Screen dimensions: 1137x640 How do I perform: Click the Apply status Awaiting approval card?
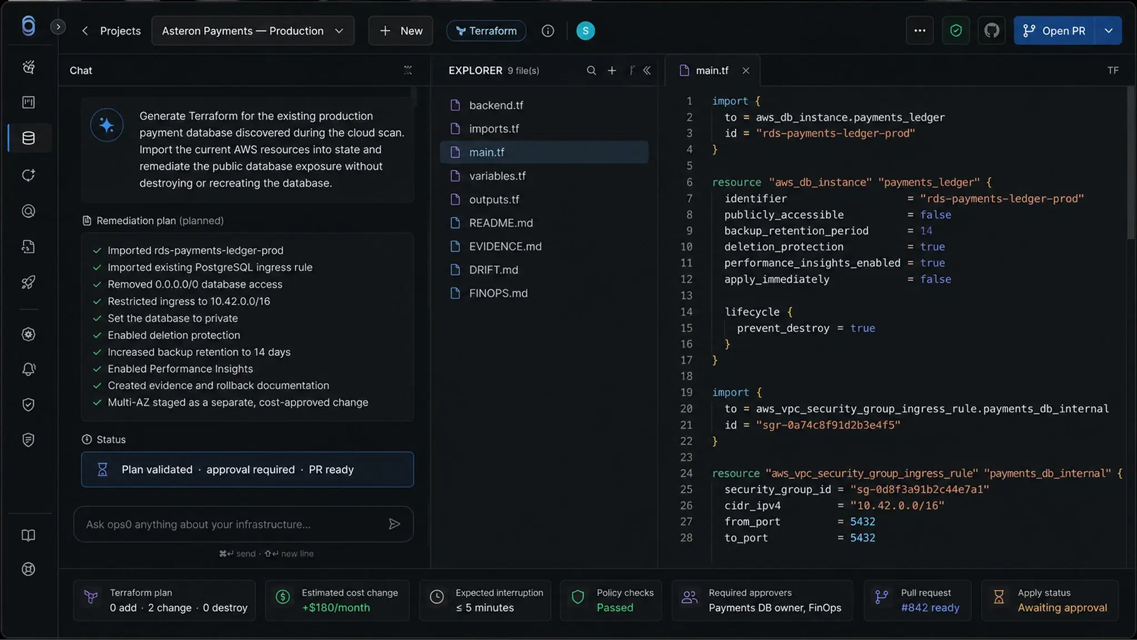[1050, 601]
